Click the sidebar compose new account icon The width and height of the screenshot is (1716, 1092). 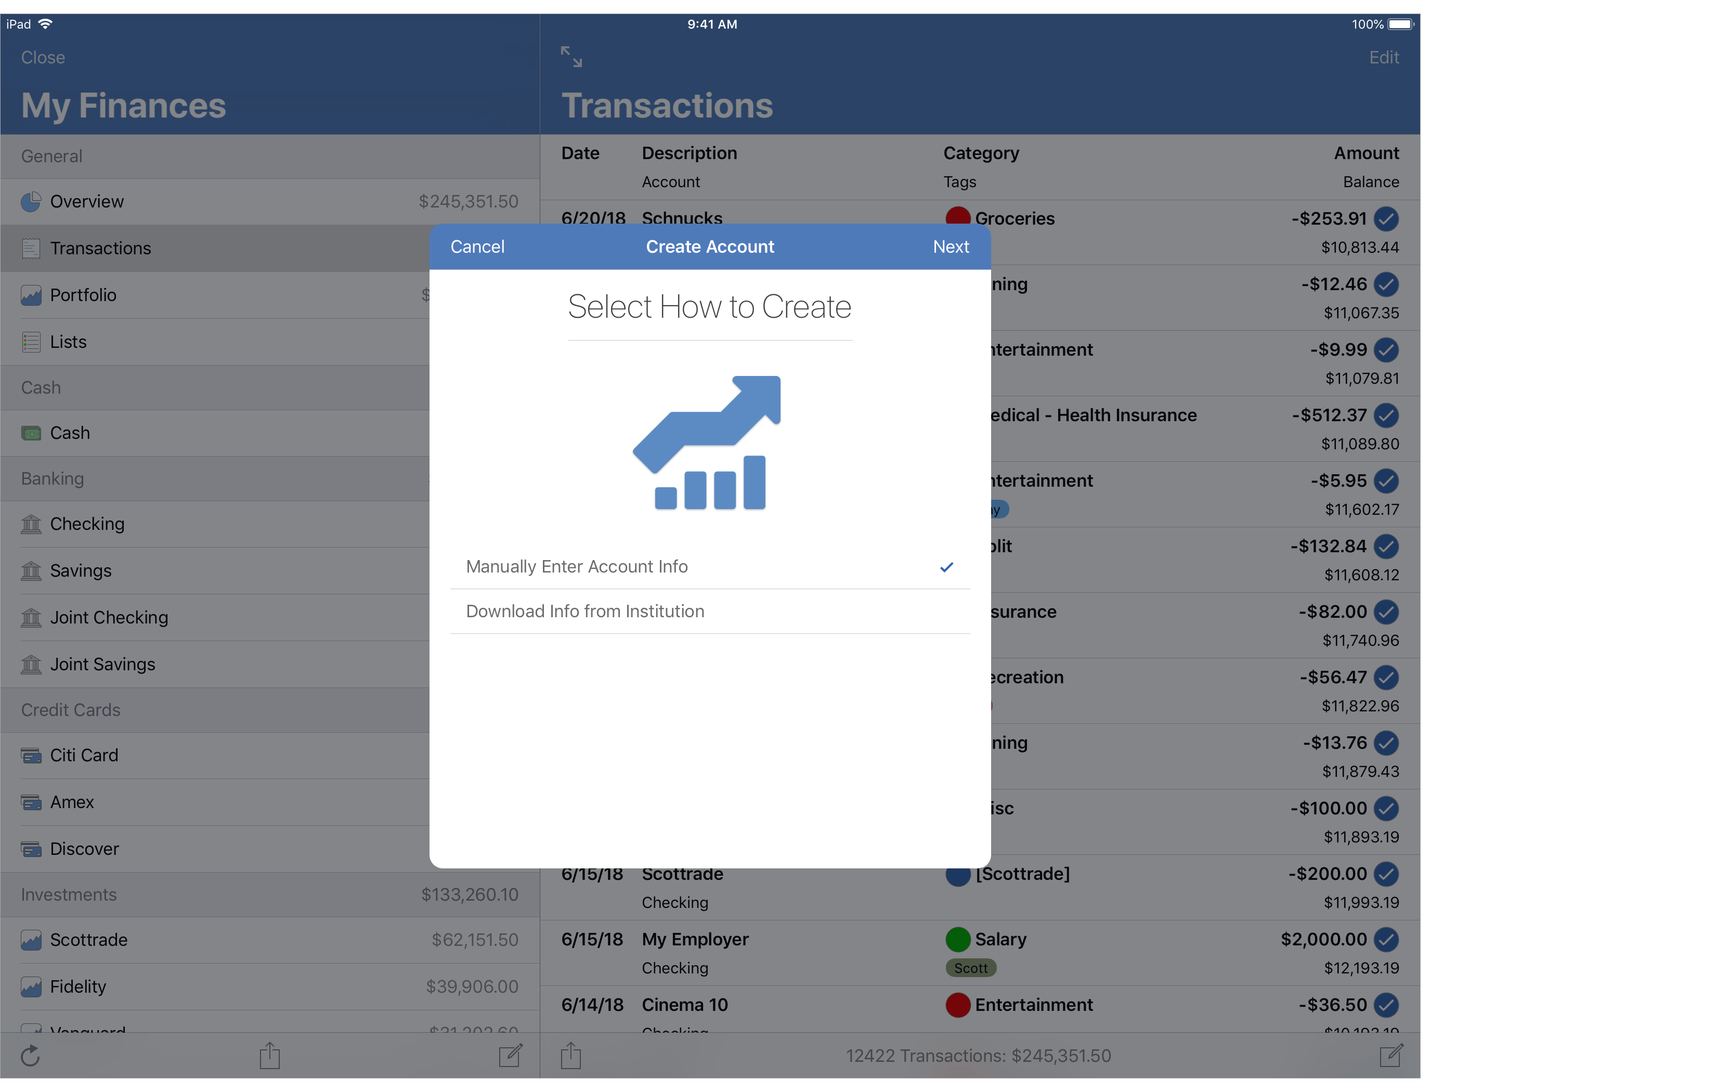pos(510,1055)
